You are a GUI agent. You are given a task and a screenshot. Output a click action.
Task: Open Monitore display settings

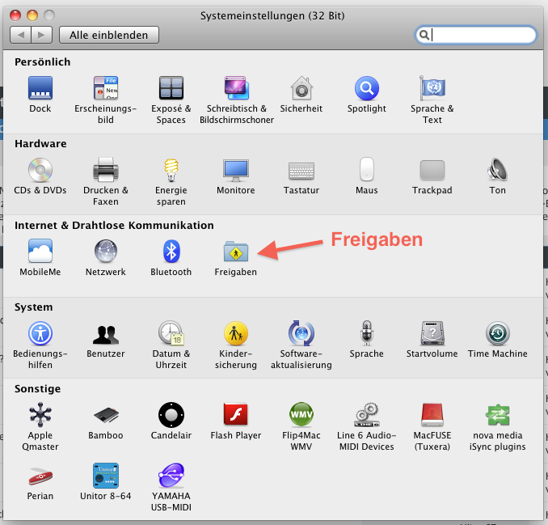236,170
